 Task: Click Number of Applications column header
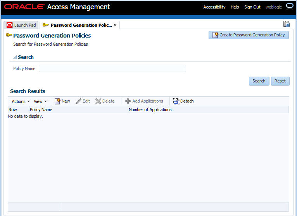208,110
